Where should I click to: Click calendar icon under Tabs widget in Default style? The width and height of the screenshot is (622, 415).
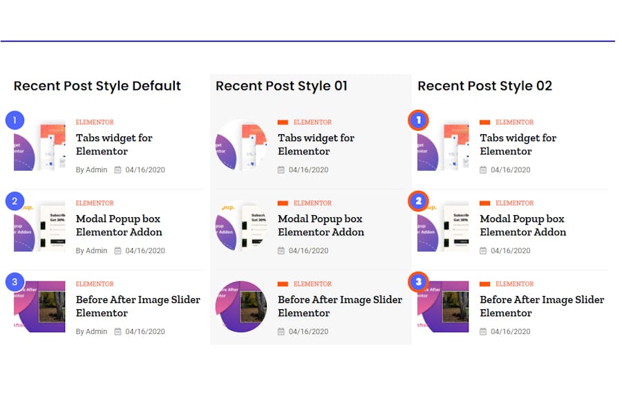117,170
